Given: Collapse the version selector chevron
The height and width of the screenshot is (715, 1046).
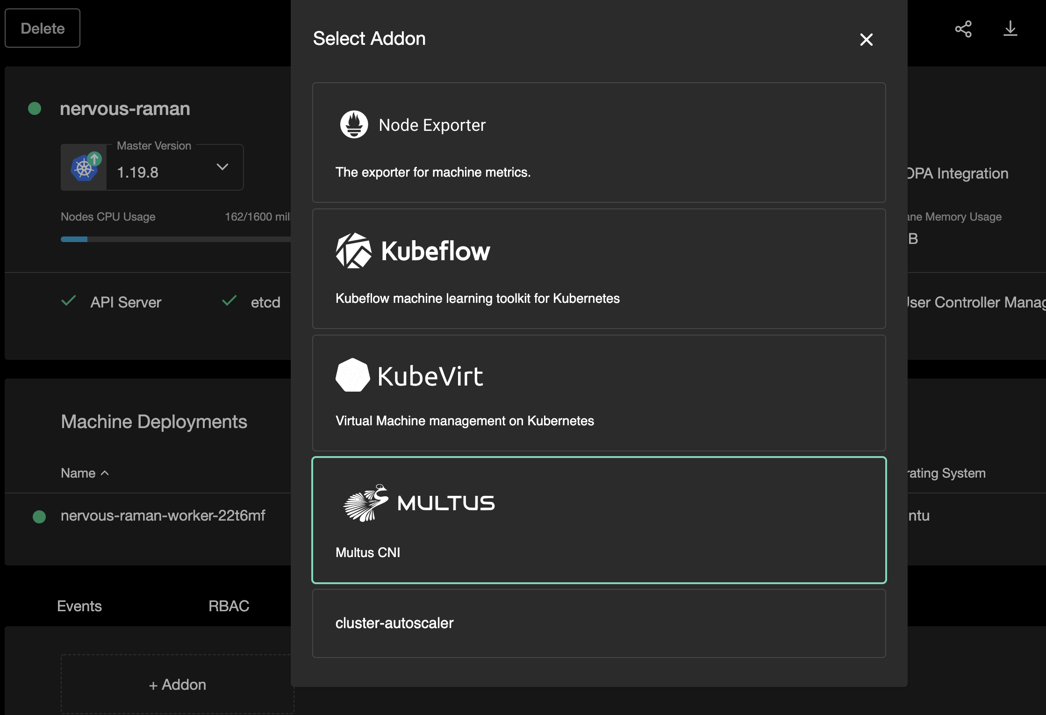Looking at the screenshot, I should pyautogui.click(x=222, y=167).
